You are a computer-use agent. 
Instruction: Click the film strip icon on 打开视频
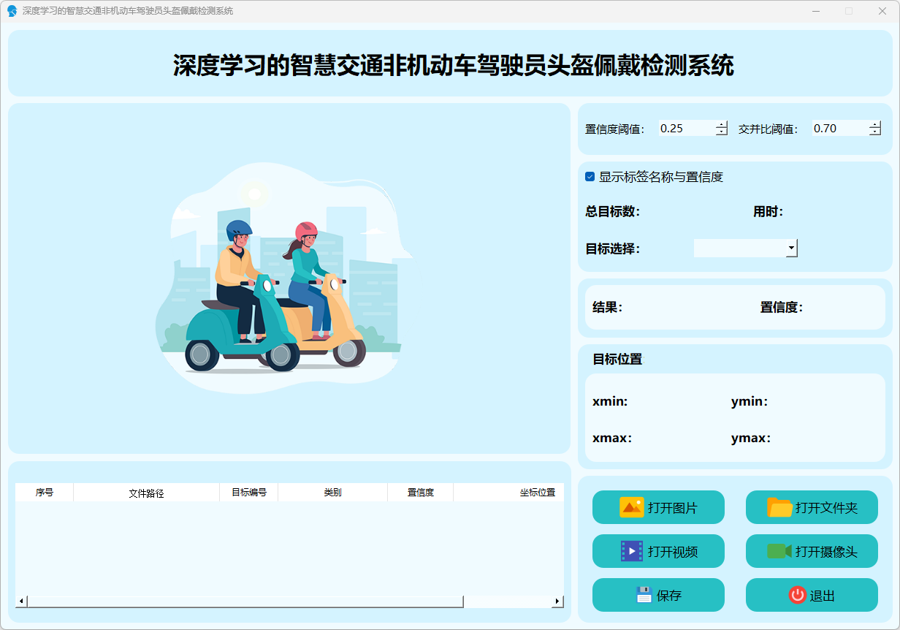click(x=631, y=551)
